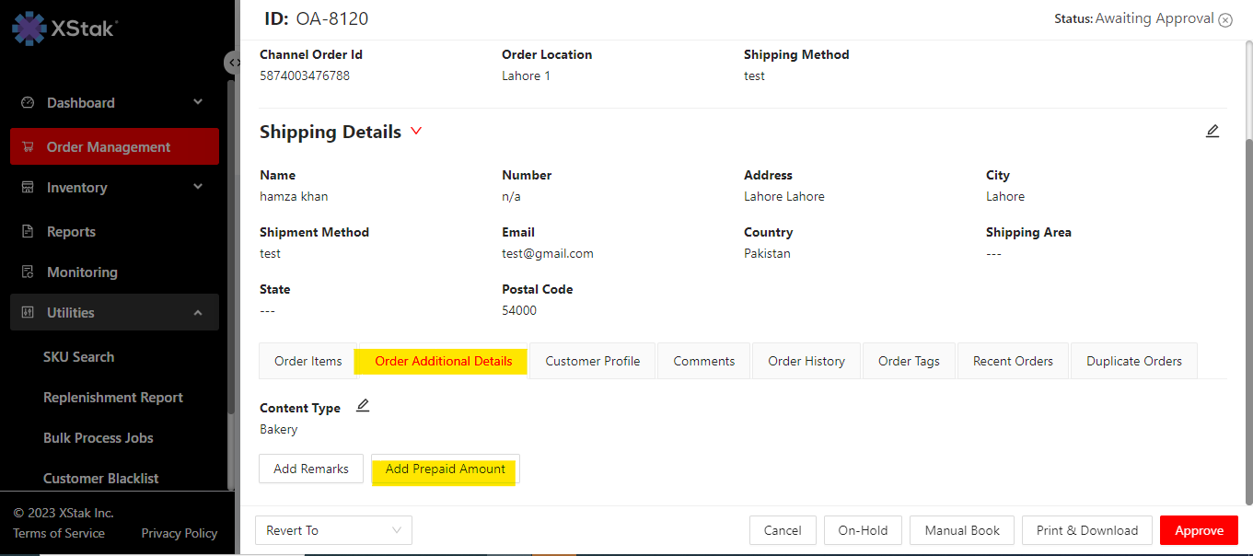Open the Privacy Policy link
Viewport: 1253px width, 556px height.
179,533
